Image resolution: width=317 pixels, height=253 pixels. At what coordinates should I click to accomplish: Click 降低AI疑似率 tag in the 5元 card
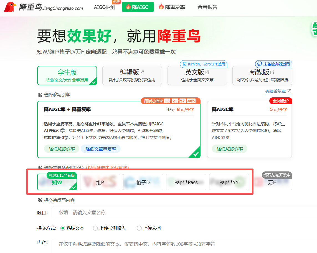(x=230, y=149)
